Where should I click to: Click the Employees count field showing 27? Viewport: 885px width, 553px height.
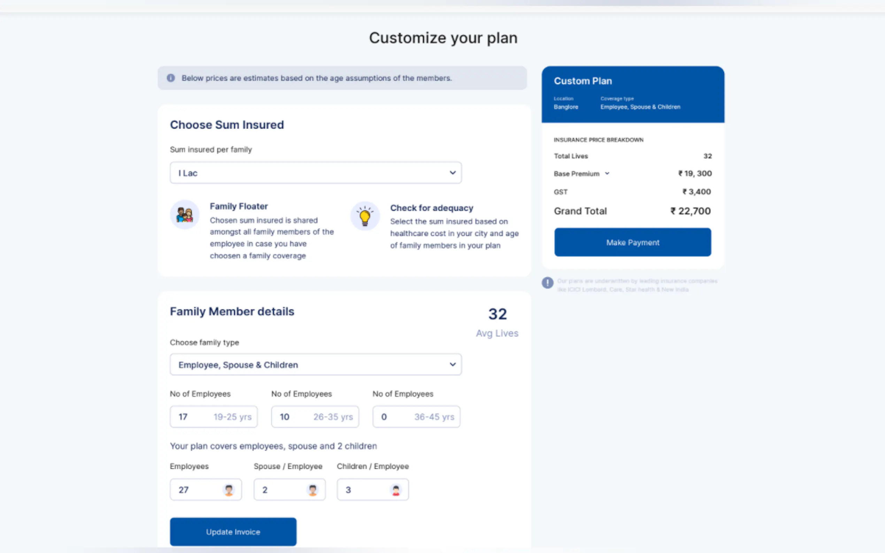(198, 490)
